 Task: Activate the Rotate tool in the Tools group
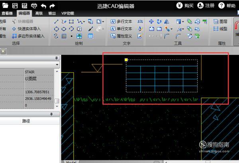(x=159, y=21)
